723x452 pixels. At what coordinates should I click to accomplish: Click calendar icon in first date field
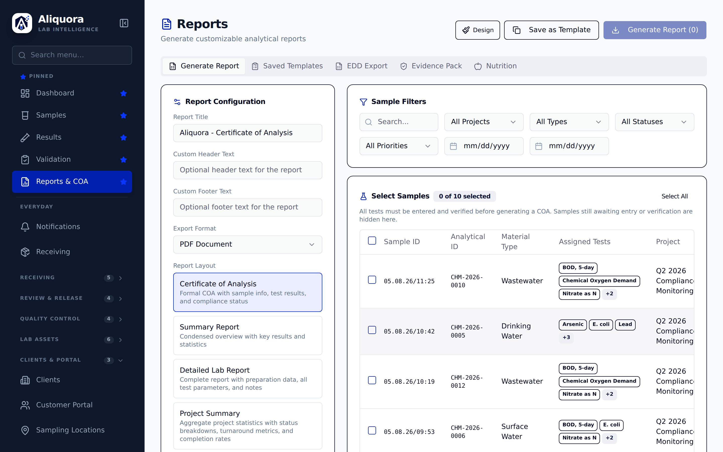point(453,146)
